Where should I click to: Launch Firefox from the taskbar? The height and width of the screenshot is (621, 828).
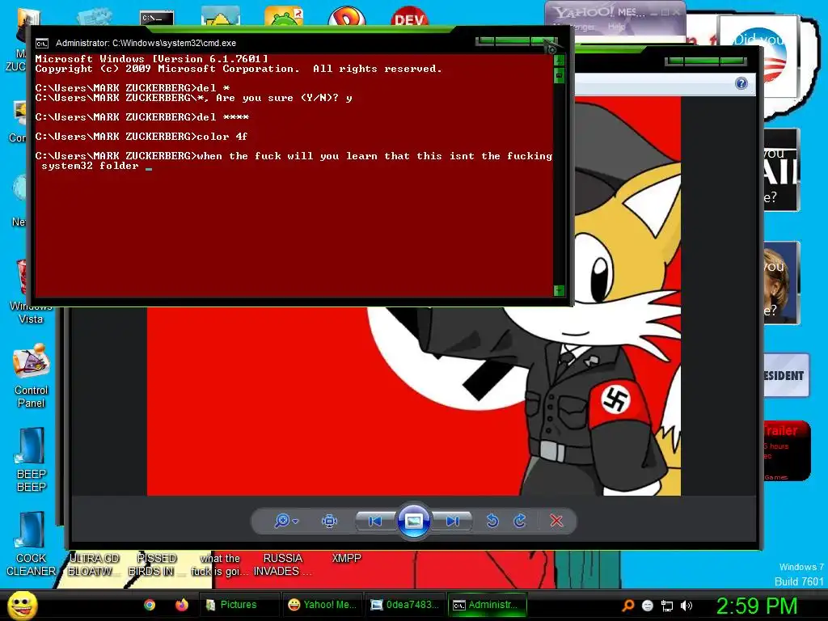click(x=182, y=605)
